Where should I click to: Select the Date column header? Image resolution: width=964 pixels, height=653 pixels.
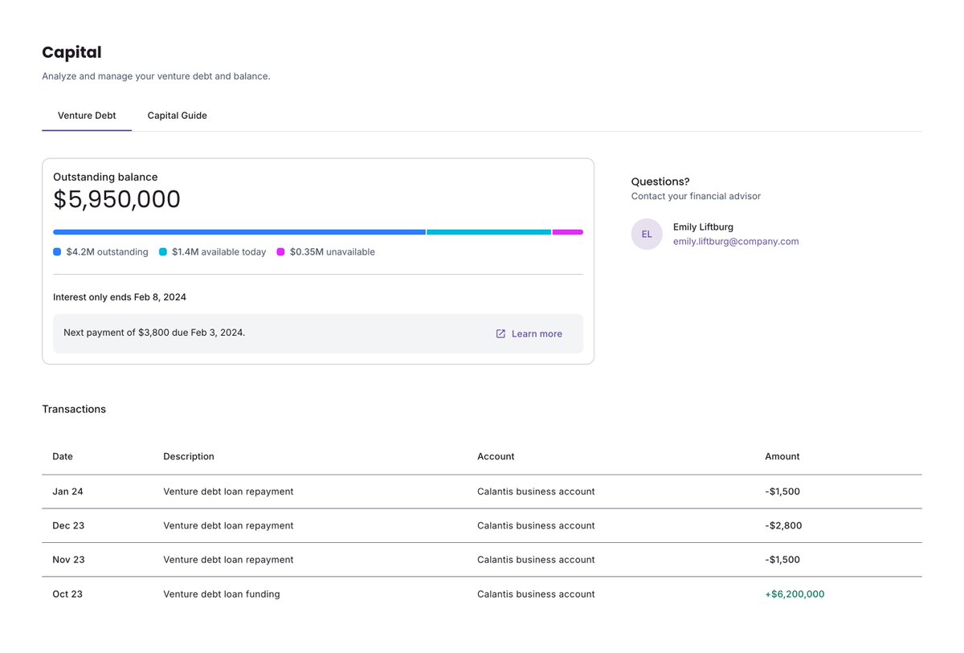click(x=63, y=456)
